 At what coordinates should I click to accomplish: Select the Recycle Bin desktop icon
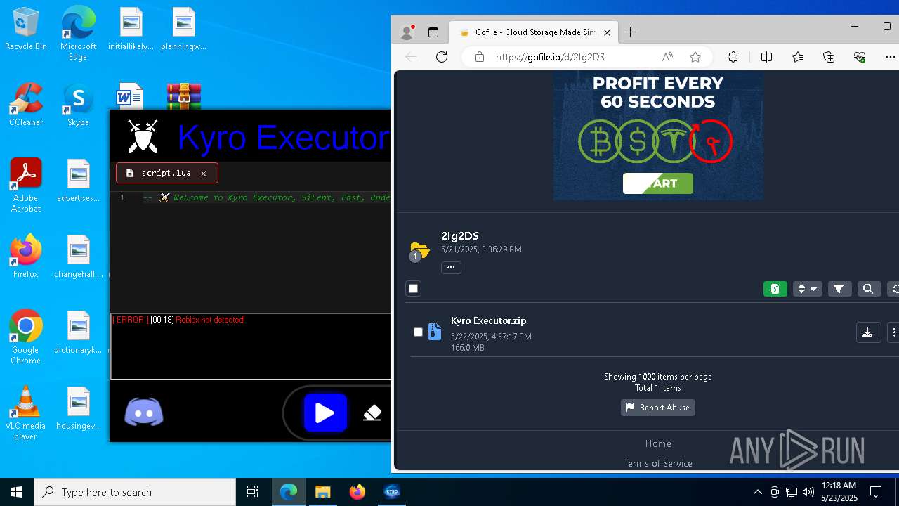[x=26, y=30]
